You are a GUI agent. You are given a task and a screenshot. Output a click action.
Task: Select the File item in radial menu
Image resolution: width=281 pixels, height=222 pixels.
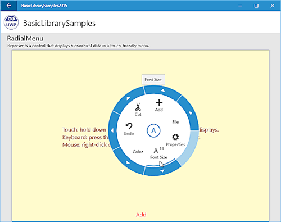[175, 122]
